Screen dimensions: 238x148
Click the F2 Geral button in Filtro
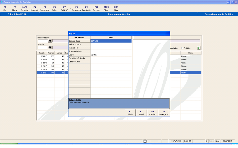click(141, 113)
